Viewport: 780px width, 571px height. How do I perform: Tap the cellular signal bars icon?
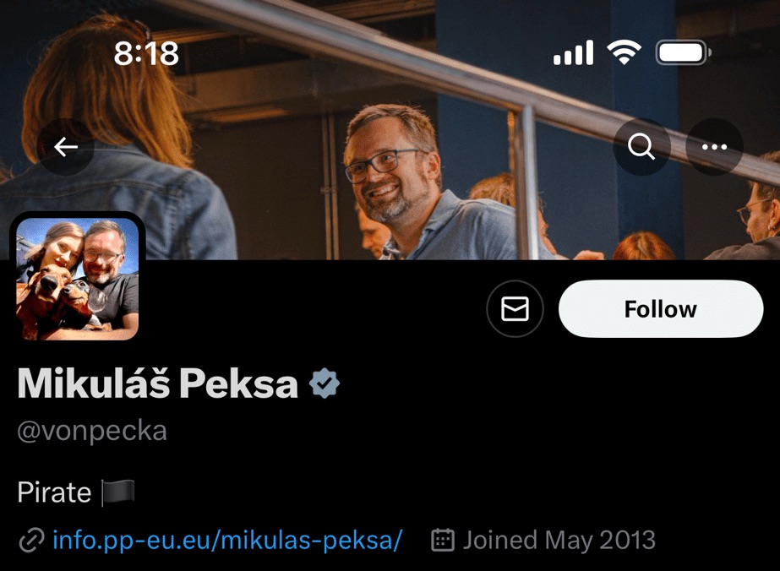(x=573, y=55)
